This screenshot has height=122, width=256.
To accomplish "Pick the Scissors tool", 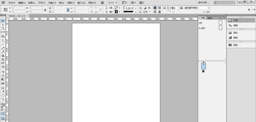I will pyautogui.click(x=3, y=72).
